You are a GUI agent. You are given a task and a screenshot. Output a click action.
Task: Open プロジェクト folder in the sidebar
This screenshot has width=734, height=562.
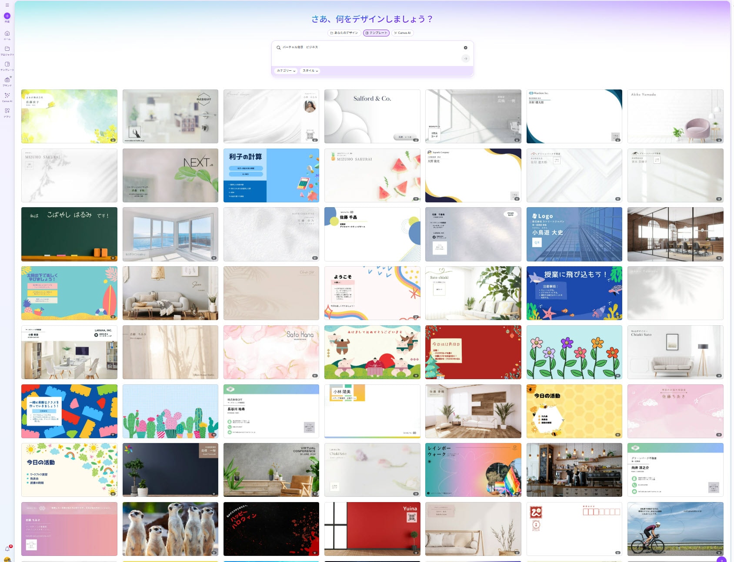click(x=7, y=49)
